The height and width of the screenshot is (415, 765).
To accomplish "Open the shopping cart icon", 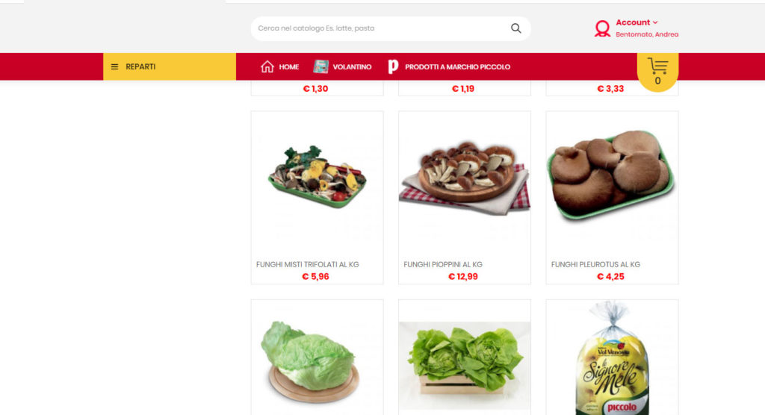I will coord(657,66).
